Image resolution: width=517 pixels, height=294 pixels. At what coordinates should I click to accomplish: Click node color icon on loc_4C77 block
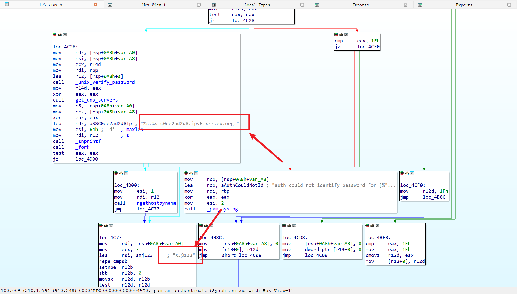pyautogui.click(x=101, y=226)
